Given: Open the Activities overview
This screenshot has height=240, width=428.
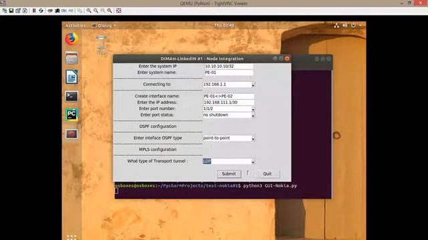Looking at the screenshot, I should coord(76,25).
